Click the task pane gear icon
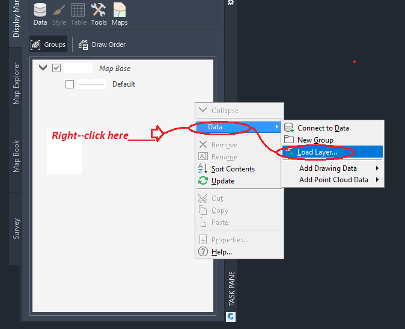 tap(231, 2)
